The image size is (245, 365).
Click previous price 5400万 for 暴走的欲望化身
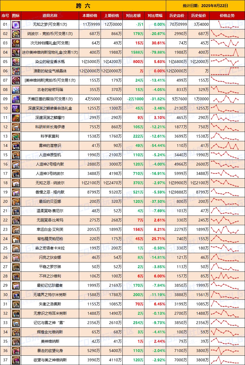115,351
